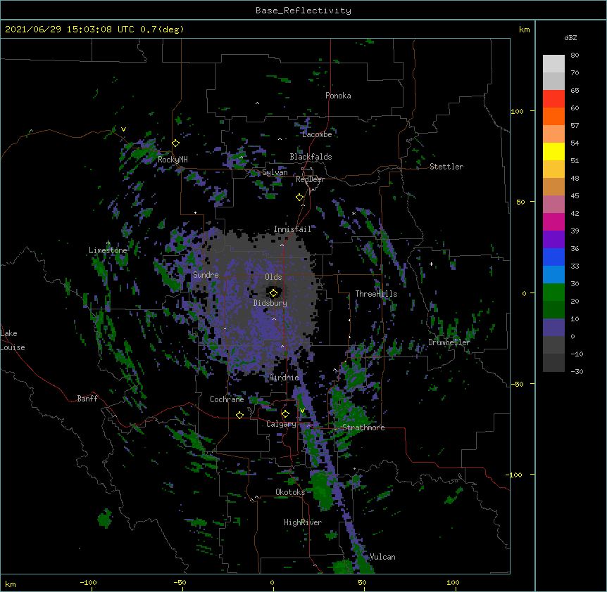Click the Vulcan label
Viewport: 607px width, 592px height.
(x=382, y=557)
